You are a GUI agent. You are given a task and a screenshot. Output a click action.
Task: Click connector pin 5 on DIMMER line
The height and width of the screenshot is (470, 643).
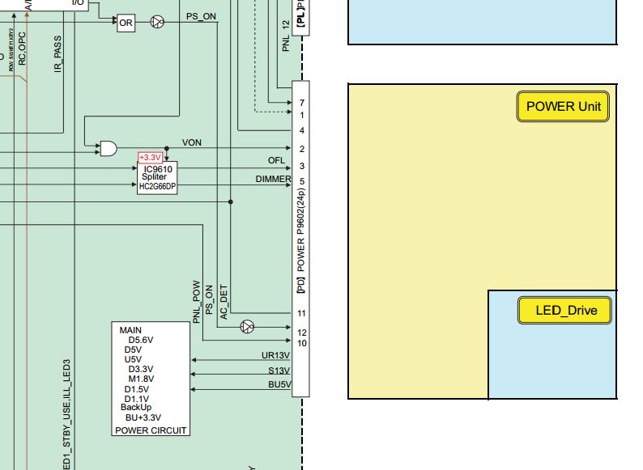pyautogui.click(x=302, y=181)
